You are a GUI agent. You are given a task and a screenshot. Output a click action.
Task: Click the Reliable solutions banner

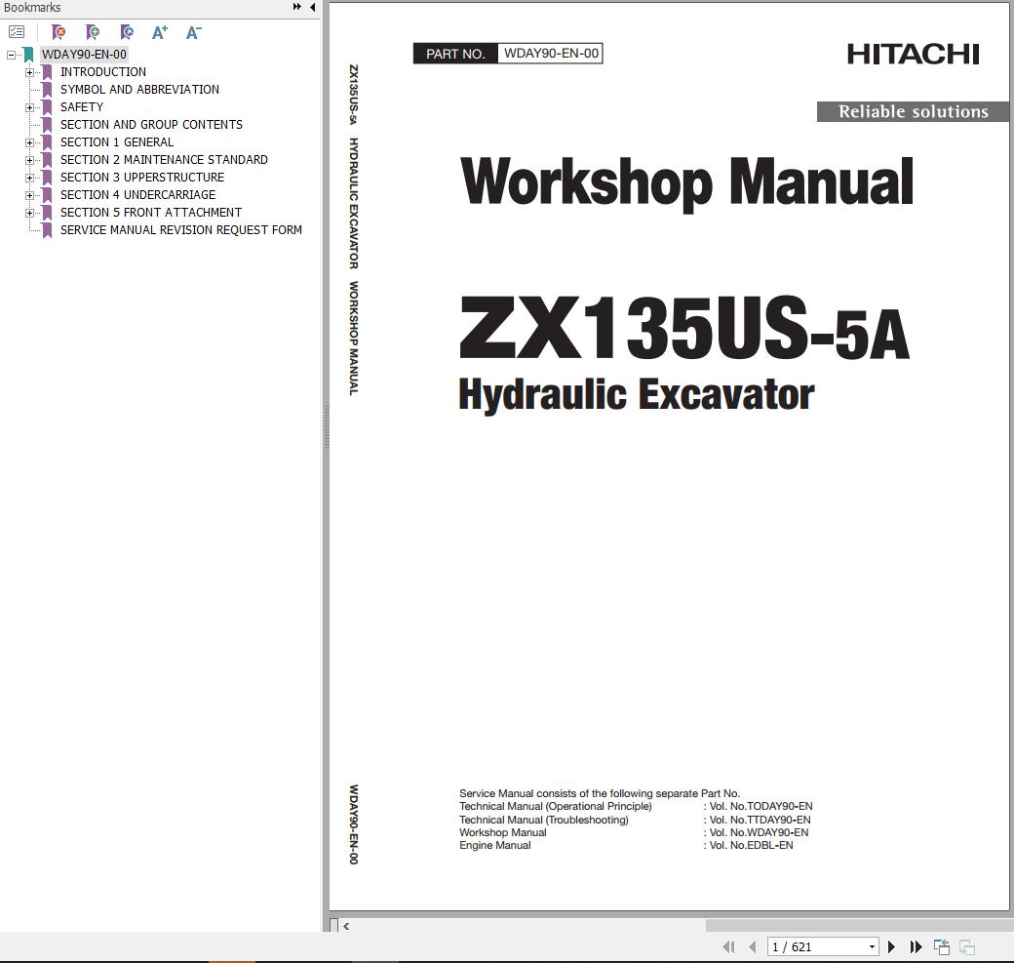(913, 111)
